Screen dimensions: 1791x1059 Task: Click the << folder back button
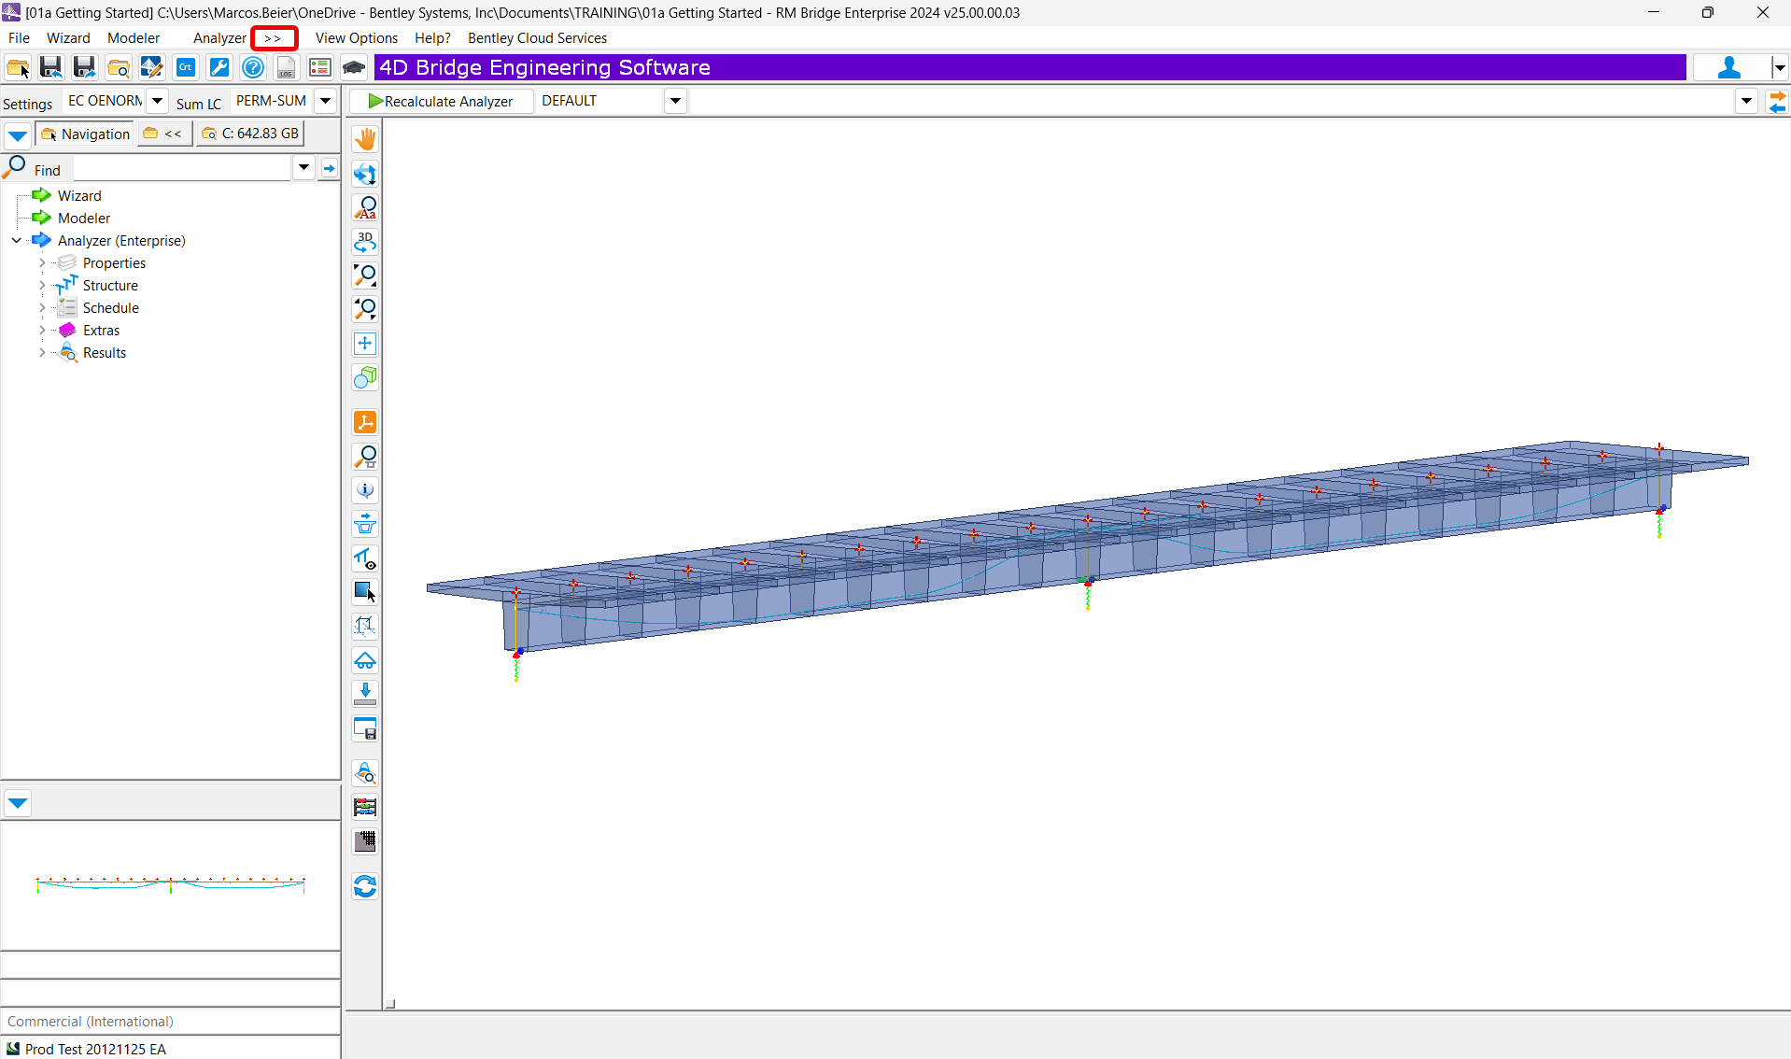[x=163, y=134]
